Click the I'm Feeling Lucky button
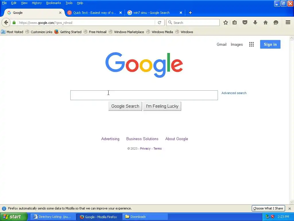This screenshot has height=221, width=294. pos(162,106)
